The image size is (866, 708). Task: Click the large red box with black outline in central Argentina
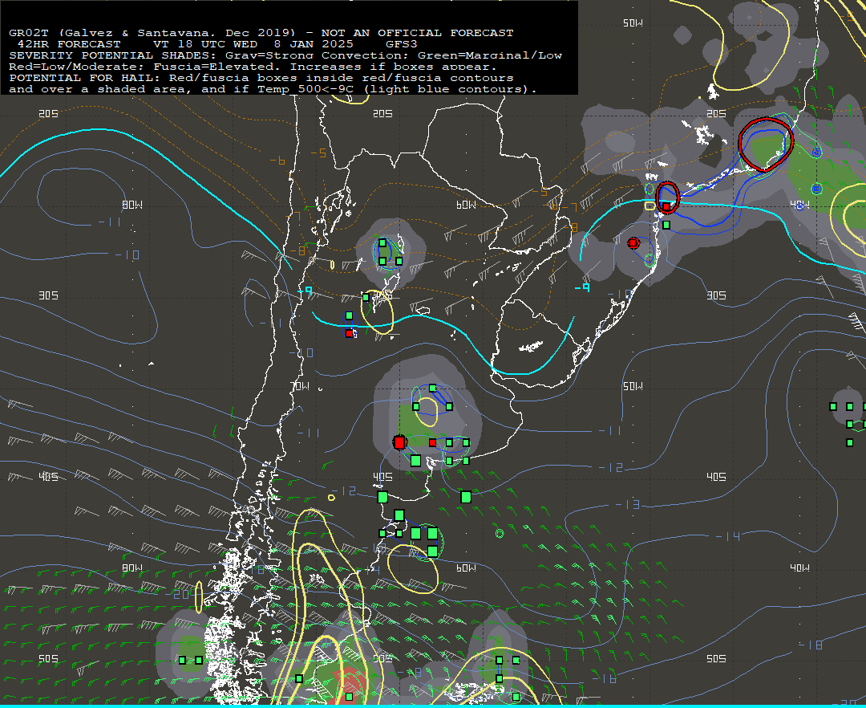399,442
